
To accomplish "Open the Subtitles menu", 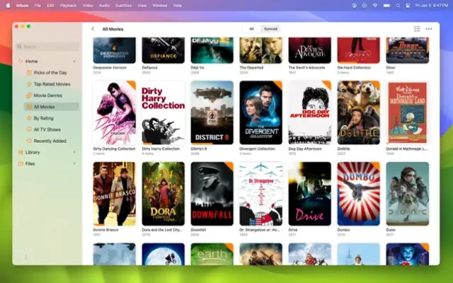I will pyautogui.click(x=124, y=5).
